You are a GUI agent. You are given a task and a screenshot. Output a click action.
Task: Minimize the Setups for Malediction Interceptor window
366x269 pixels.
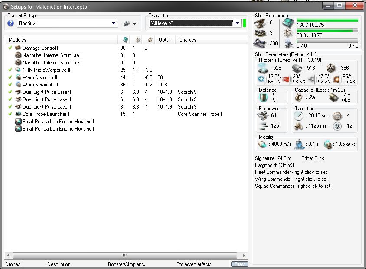coord(328,6)
